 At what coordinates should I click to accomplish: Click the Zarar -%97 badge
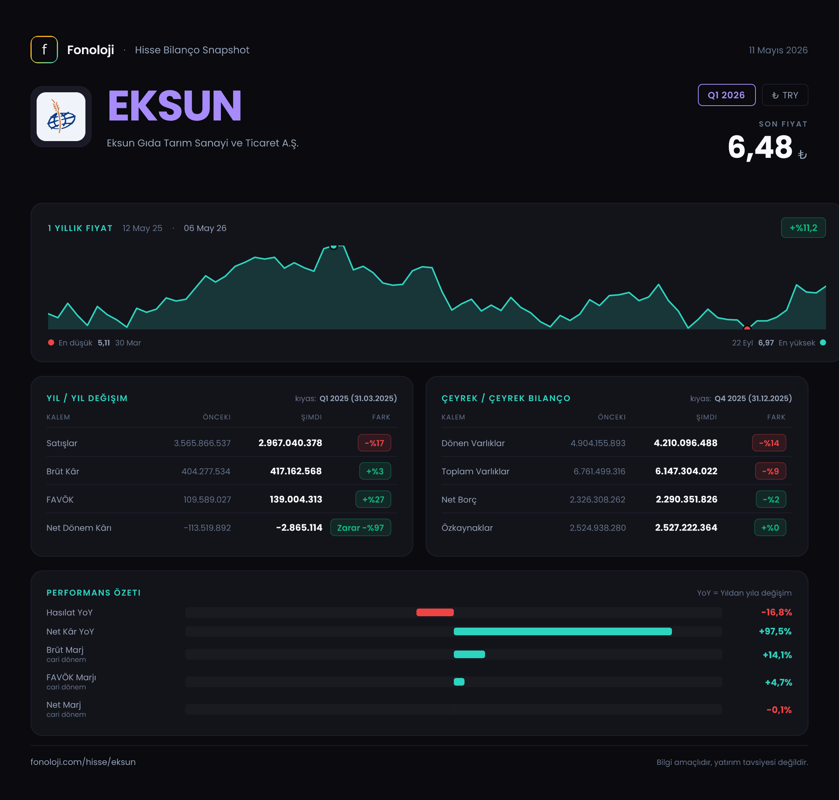(x=360, y=527)
